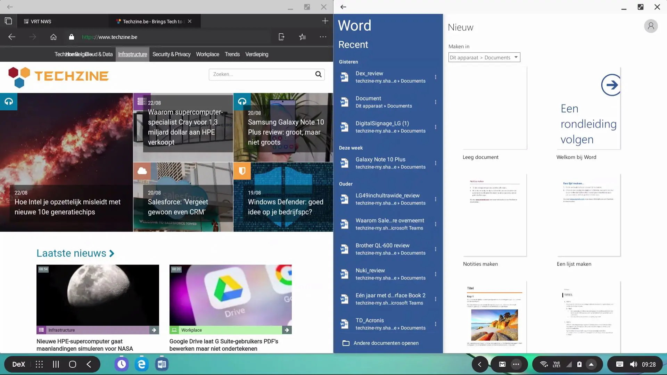The image size is (667, 375).
Task: Open the mail notification icon in tray
Action: click(x=502, y=364)
